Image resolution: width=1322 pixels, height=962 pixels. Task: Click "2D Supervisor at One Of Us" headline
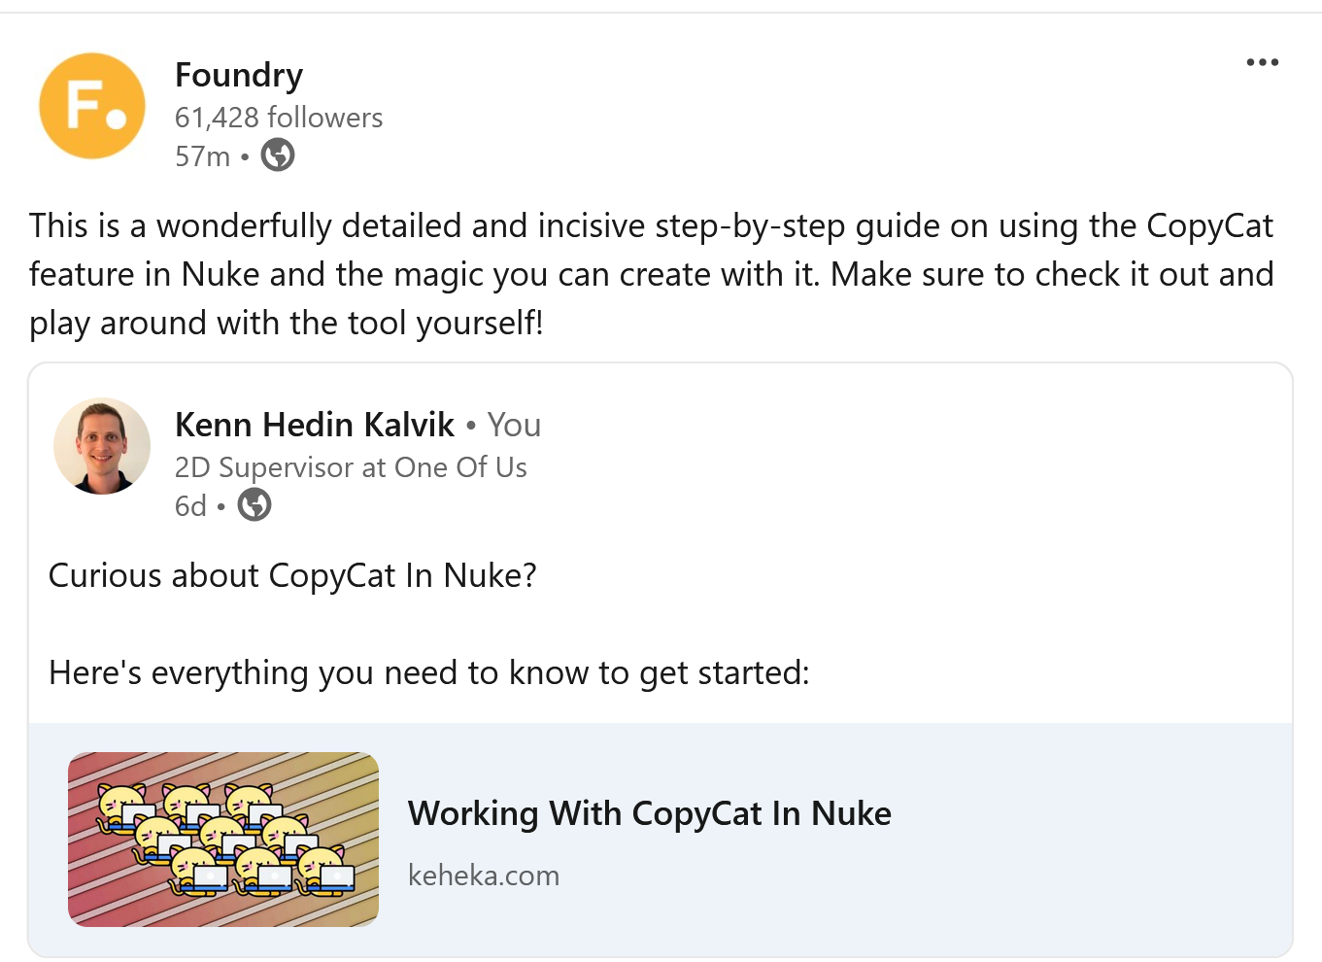coord(351,467)
